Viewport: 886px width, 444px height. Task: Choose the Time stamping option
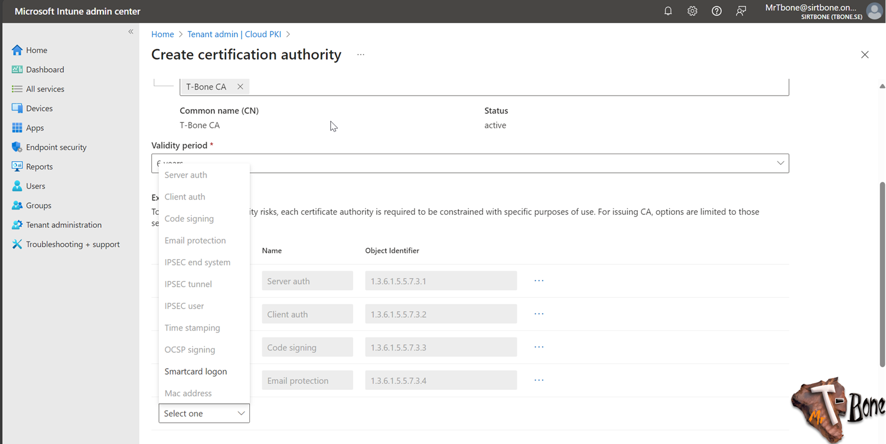[192, 328]
